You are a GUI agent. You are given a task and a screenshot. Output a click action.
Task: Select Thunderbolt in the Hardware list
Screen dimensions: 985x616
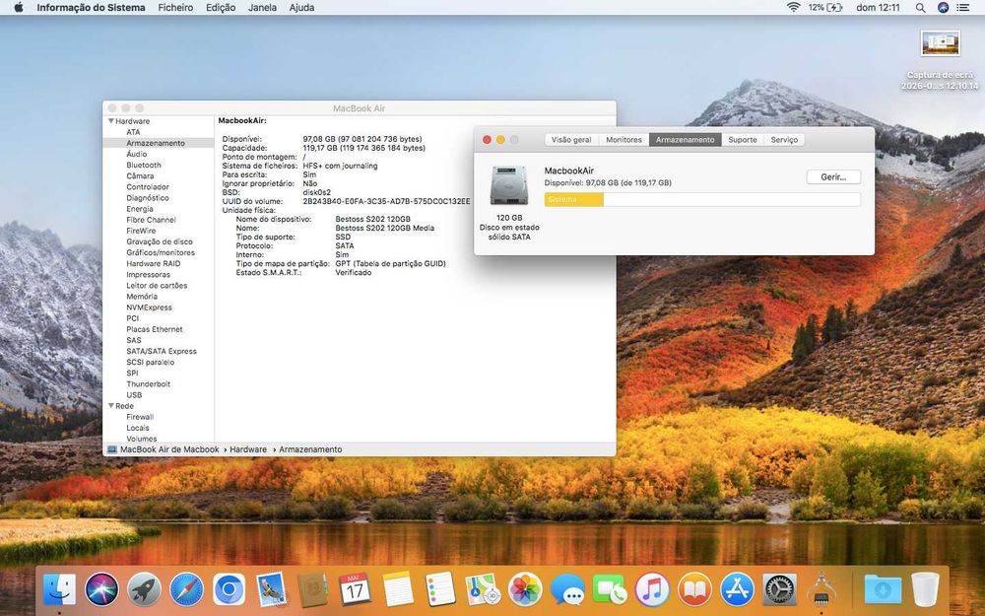click(x=149, y=384)
